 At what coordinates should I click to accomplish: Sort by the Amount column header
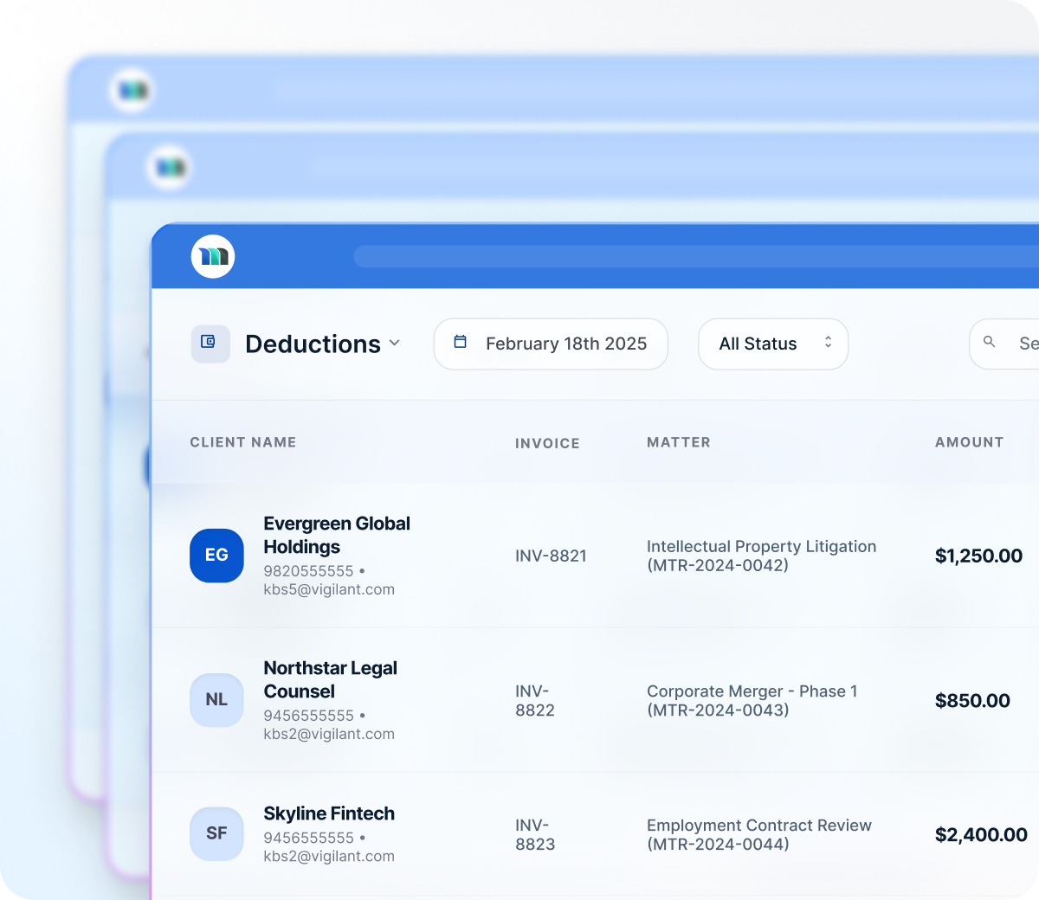click(x=970, y=442)
